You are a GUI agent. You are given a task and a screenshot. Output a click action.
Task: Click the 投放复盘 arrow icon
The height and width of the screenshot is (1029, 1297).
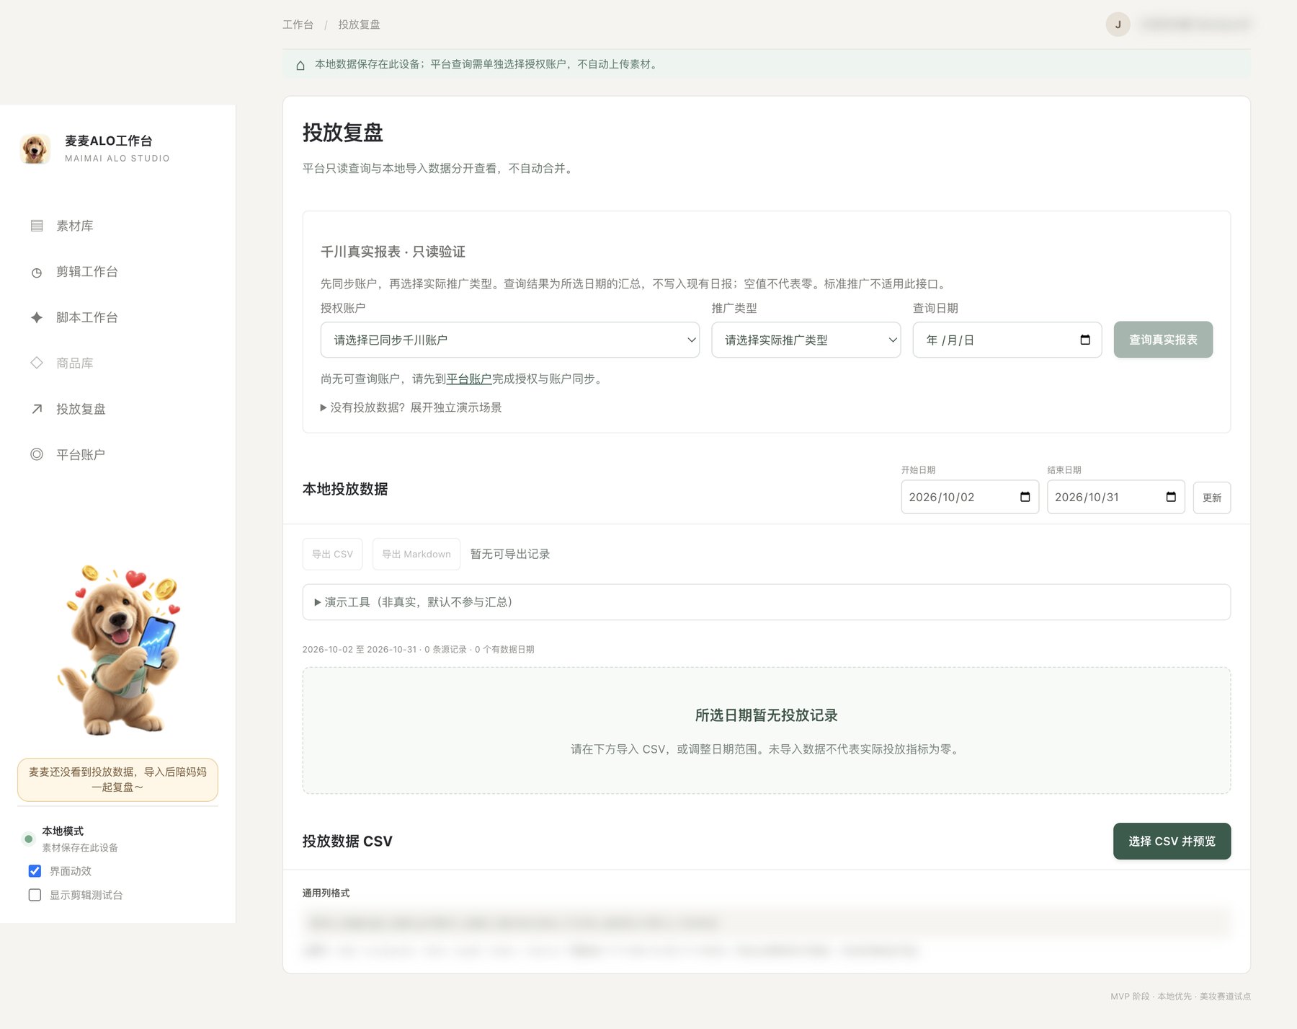pos(37,409)
